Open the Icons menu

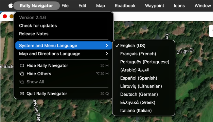(x=179, y=6)
